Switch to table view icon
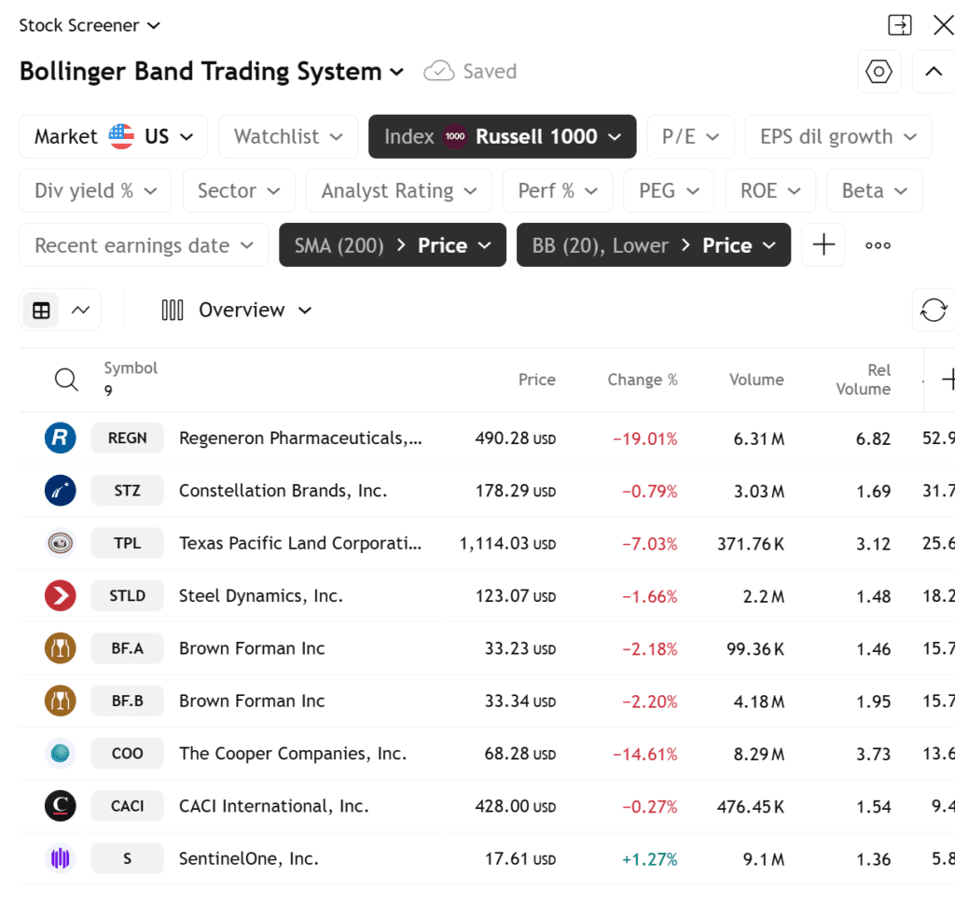Image resolution: width=955 pixels, height=918 pixels. (41, 311)
